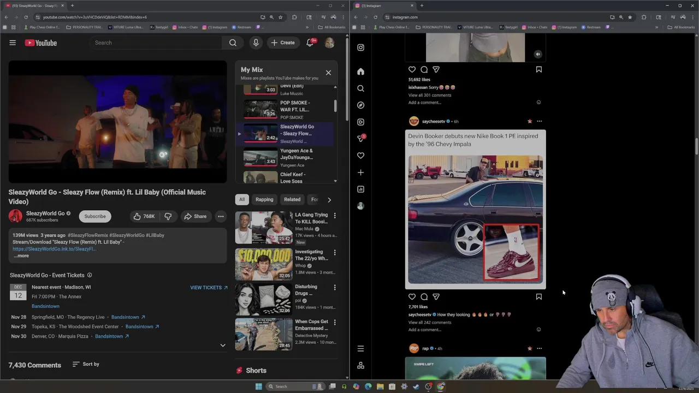
Task: Select the All filter chip
Action: pos(242,199)
